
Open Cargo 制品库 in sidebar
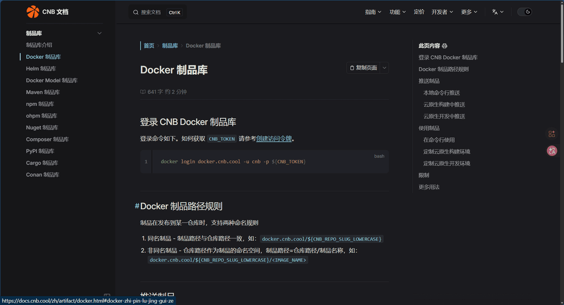pyautogui.click(x=42, y=163)
